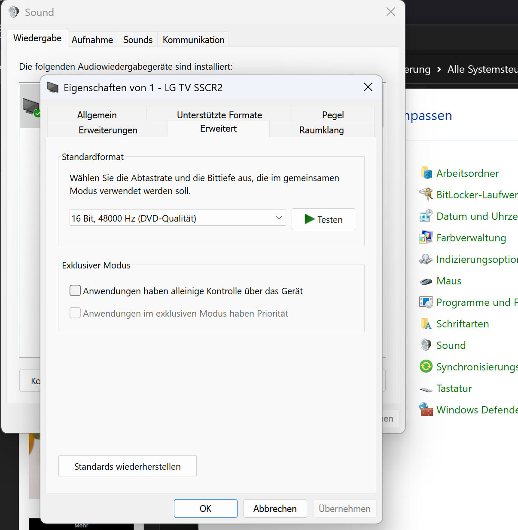The image size is (518, 530).
Task: Open Datum und Uhrzeit link
Action: pyautogui.click(x=477, y=216)
